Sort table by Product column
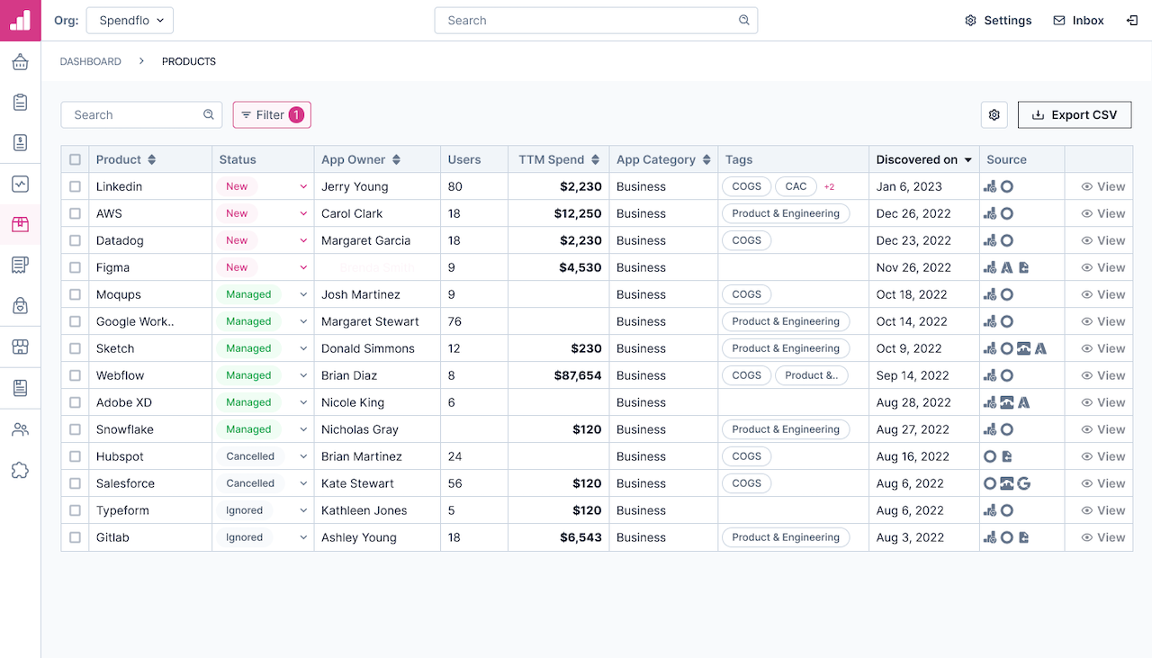Screen dimensions: 1152x658 coord(152,159)
